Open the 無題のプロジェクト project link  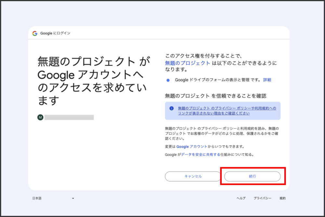point(186,63)
